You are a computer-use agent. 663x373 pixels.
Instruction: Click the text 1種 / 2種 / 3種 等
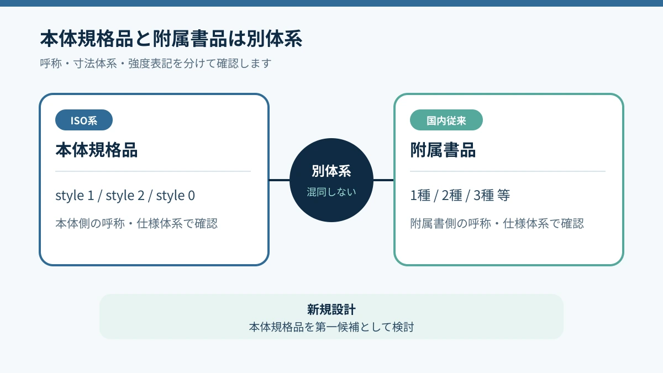tap(460, 196)
